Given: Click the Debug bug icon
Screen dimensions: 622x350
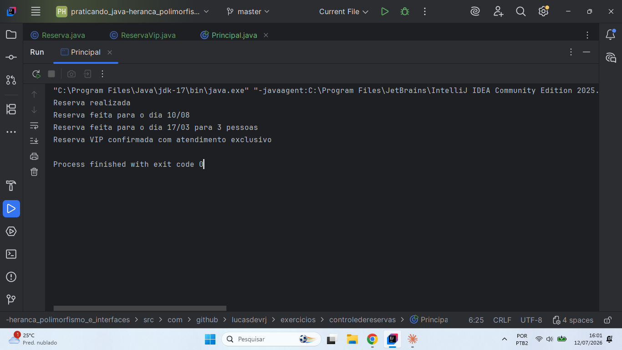Looking at the screenshot, I should coord(405,11).
